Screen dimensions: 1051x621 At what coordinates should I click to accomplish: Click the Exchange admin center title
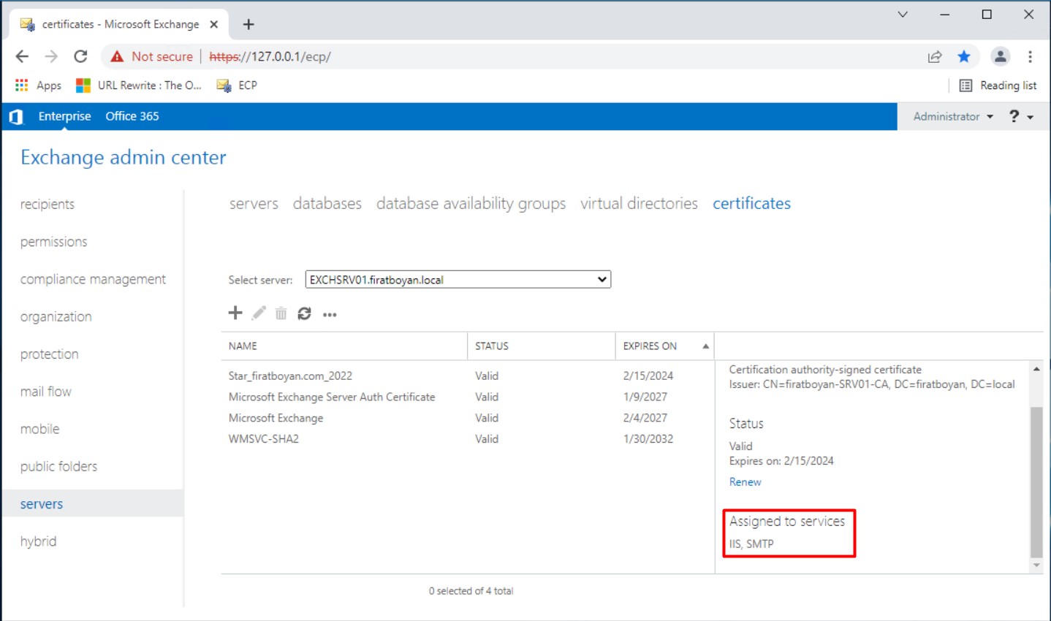click(123, 158)
